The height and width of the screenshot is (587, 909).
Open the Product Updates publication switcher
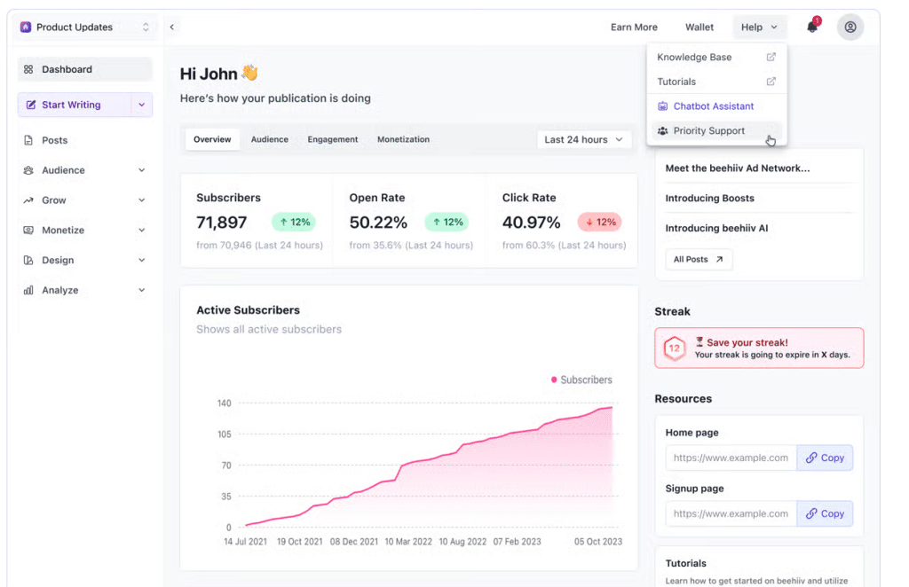[85, 27]
